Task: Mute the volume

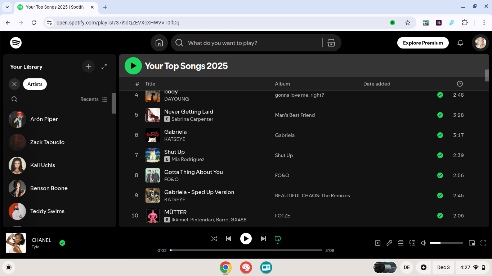Action: [x=424, y=243]
